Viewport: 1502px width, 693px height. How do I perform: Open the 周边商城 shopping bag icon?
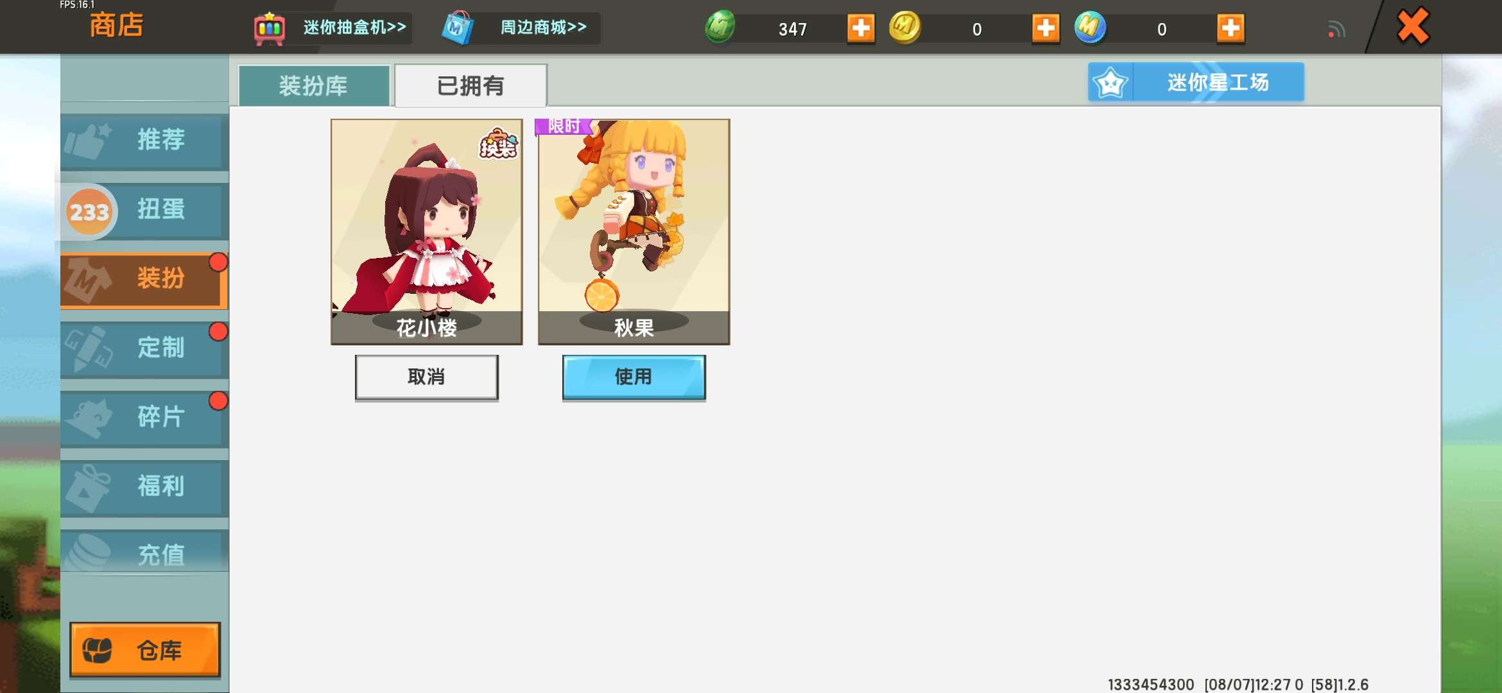pos(458,28)
